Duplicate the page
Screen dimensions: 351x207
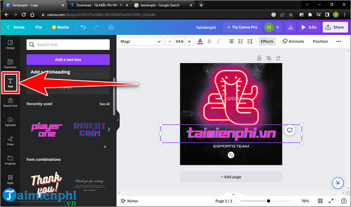pos(269,58)
